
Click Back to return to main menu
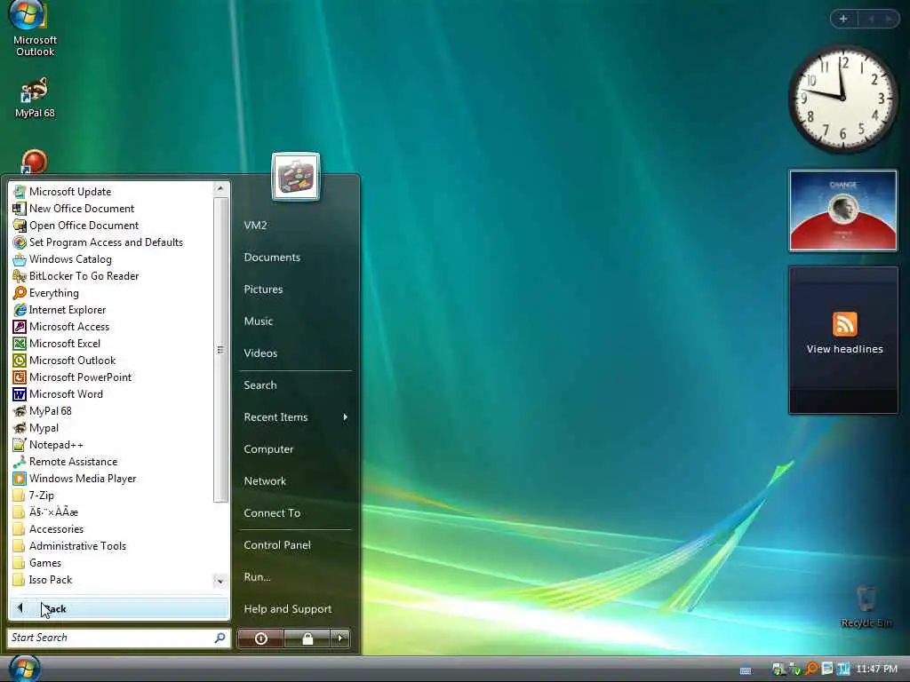pyautogui.click(x=119, y=608)
